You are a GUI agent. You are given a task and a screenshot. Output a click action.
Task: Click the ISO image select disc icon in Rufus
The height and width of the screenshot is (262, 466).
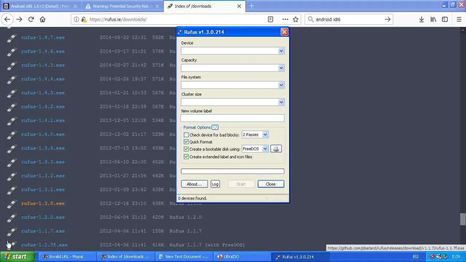pyautogui.click(x=276, y=149)
